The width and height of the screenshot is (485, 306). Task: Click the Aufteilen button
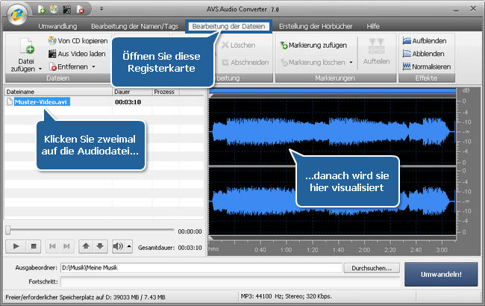376,51
